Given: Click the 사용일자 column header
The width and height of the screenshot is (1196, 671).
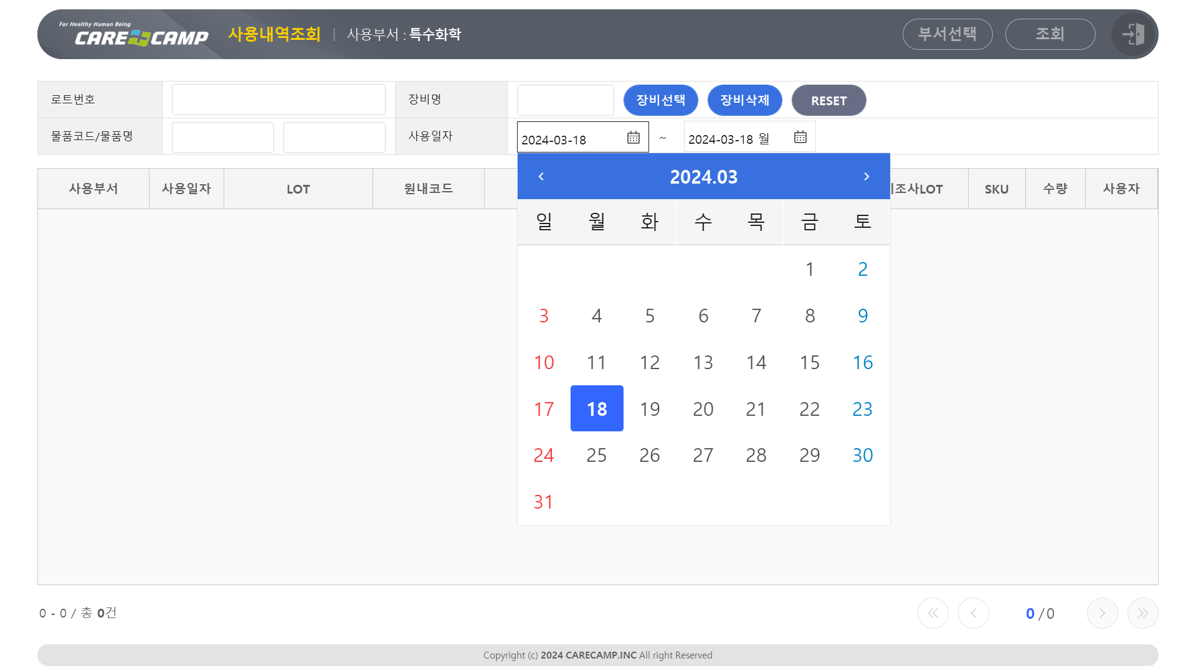Looking at the screenshot, I should 187,189.
